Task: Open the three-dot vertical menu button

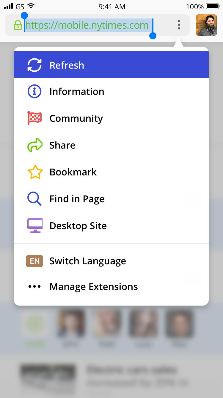Action: [x=179, y=25]
